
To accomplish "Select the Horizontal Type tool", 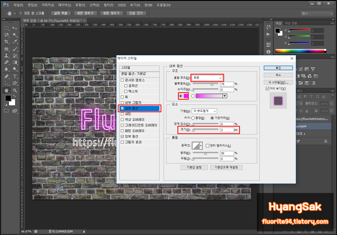I will tap(15, 76).
